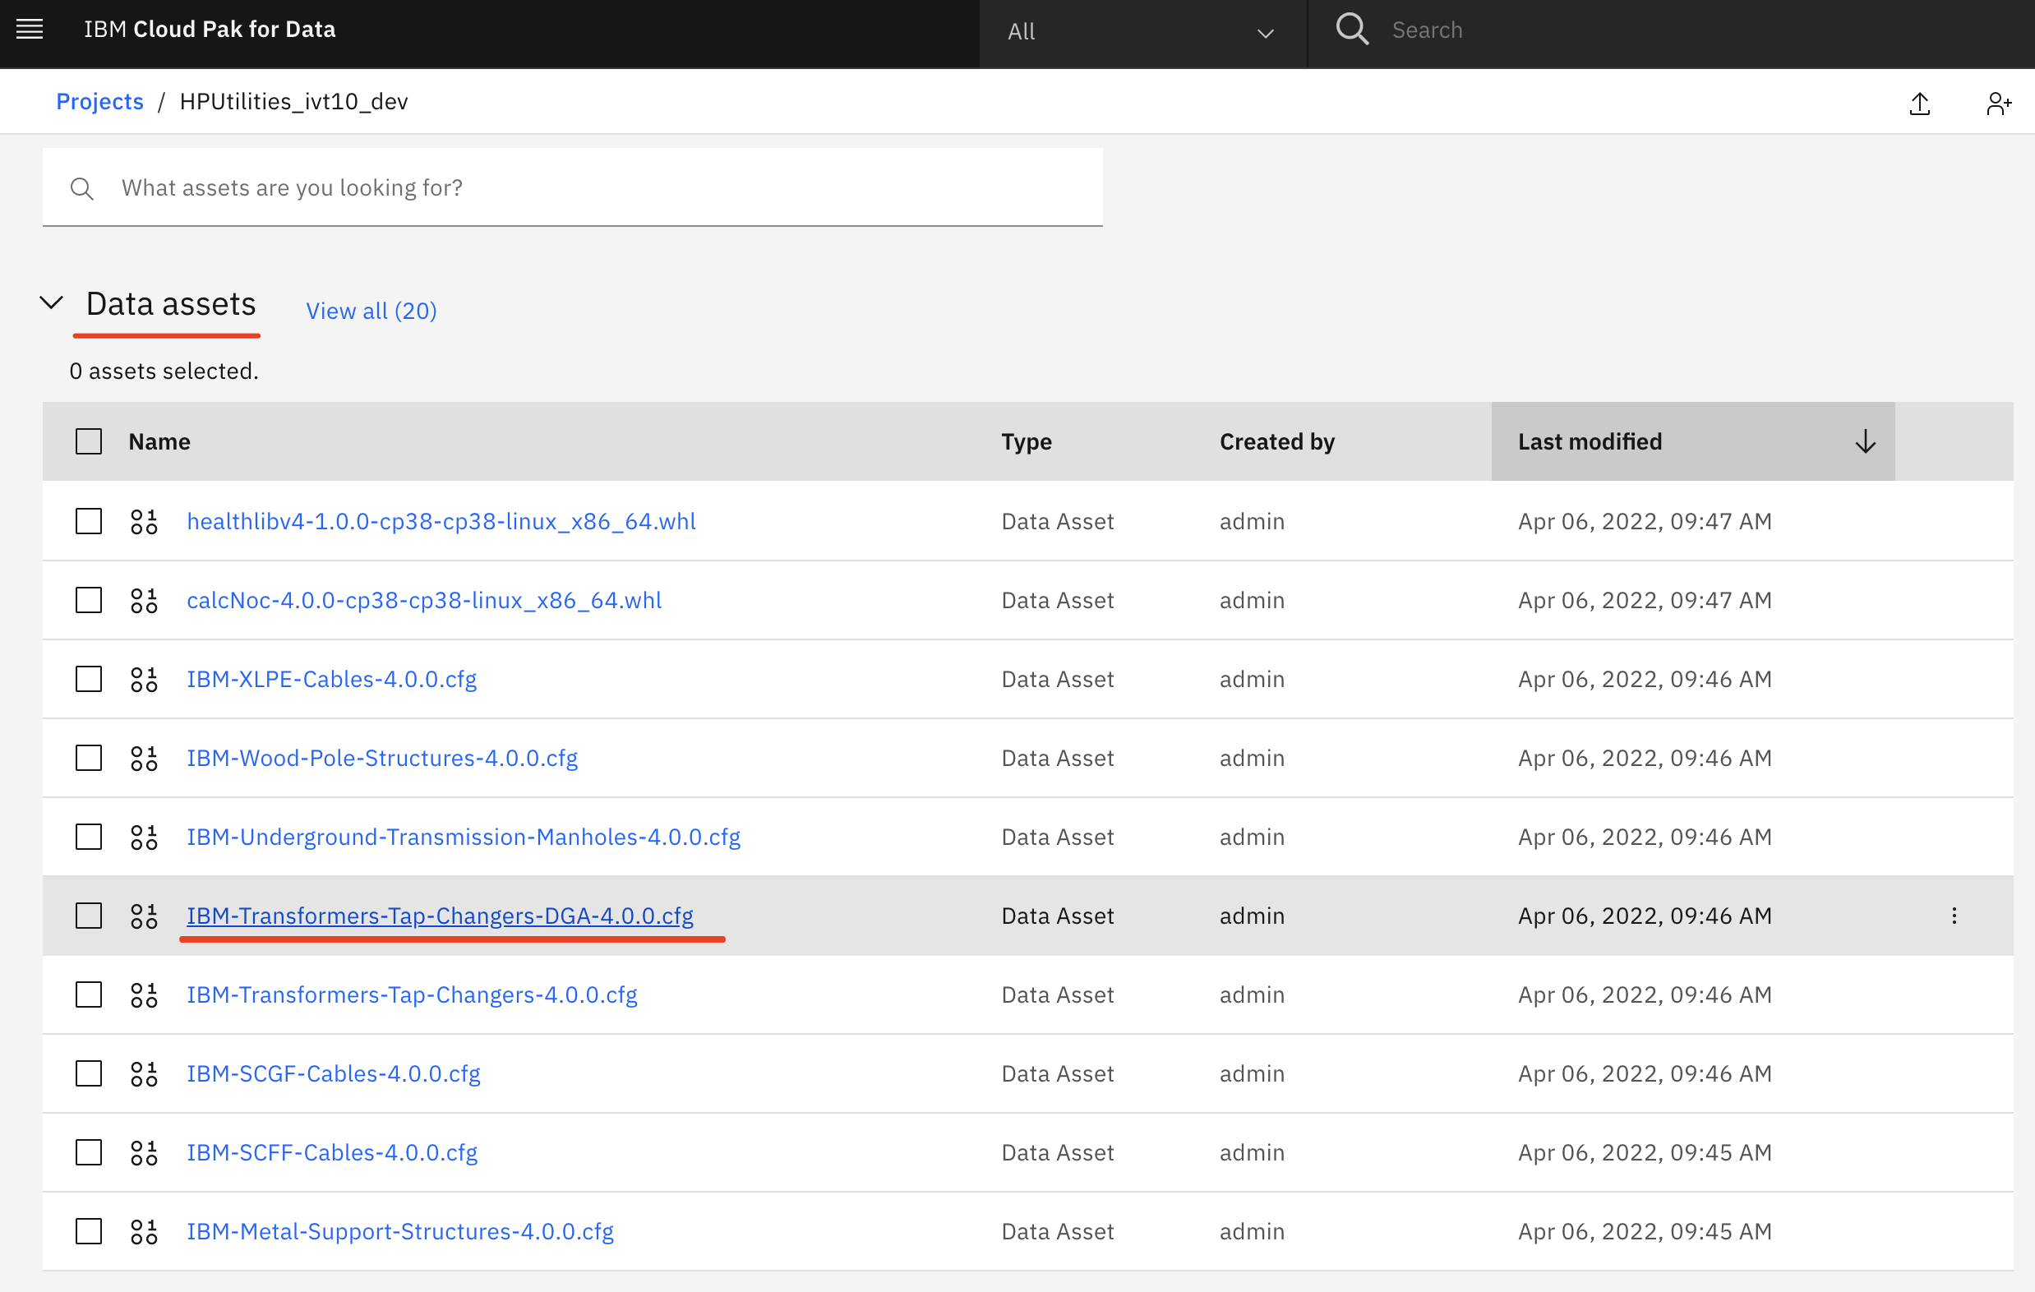This screenshot has width=2035, height=1292.
Task: Open IBM-SCFF-Cables-4.0.0.cfg link
Action: (x=331, y=1151)
